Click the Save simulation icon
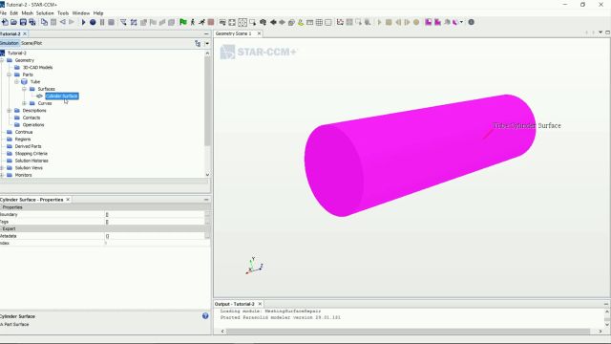611x344 pixels. (23, 22)
